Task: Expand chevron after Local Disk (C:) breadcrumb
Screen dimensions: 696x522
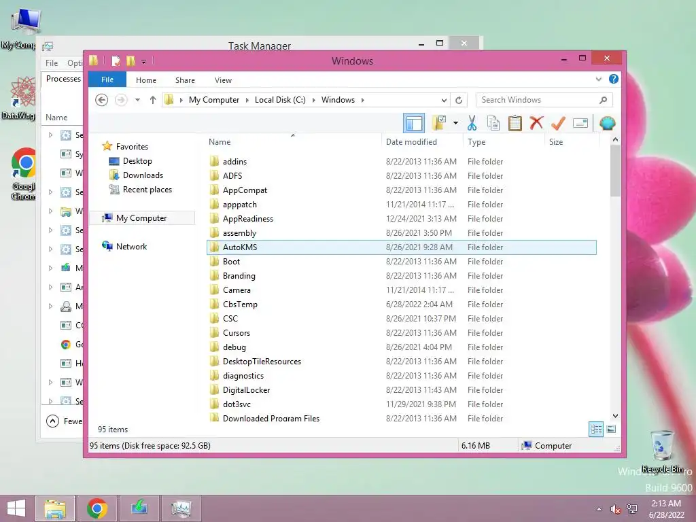Action: click(313, 100)
